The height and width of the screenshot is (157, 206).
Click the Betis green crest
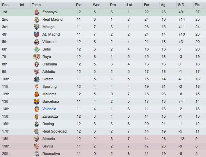(37, 50)
